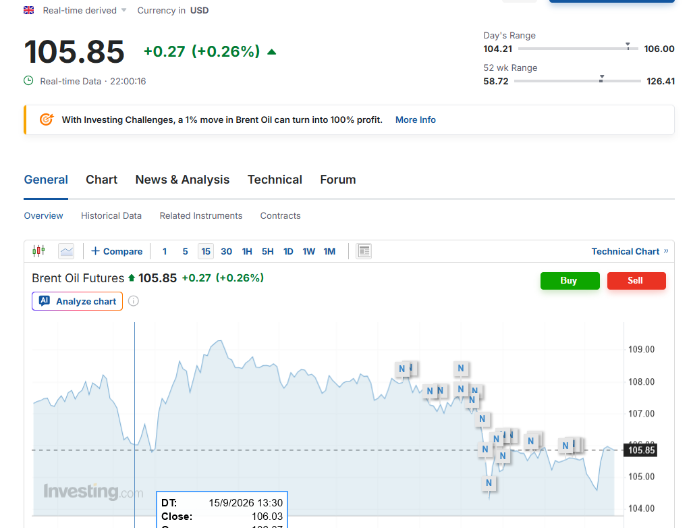691x528 pixels.
Task: Click the Investing Challenges target icon
Action: click(x=47, y=120)
